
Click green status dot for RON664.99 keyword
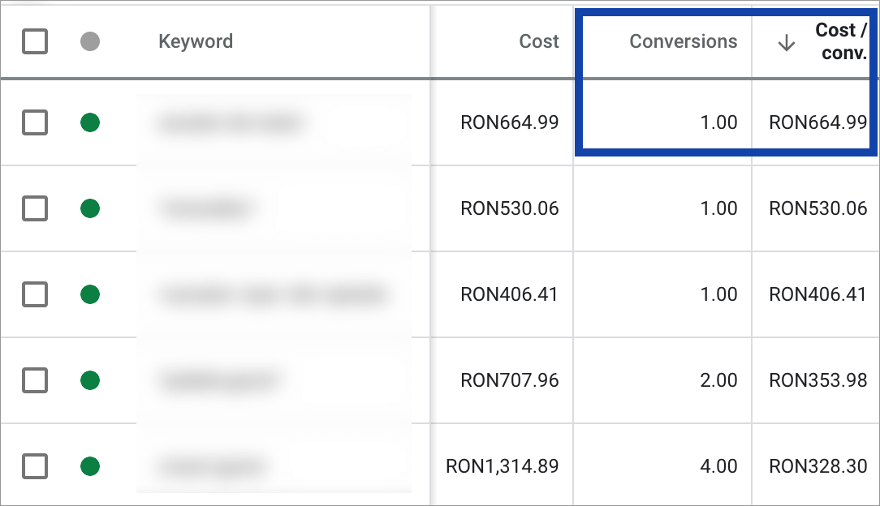pyautogui.click(x=90, y=123)
